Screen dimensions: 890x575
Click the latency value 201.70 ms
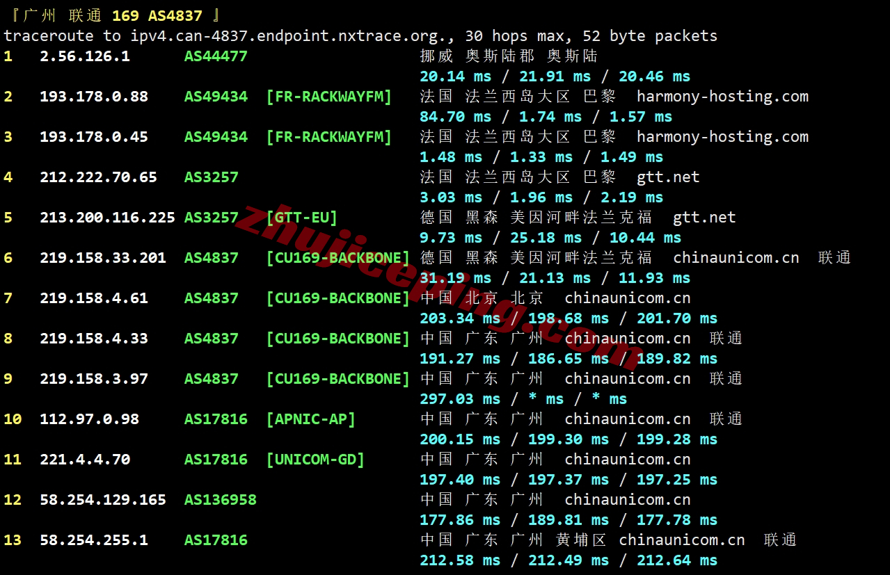click(677, 318)
